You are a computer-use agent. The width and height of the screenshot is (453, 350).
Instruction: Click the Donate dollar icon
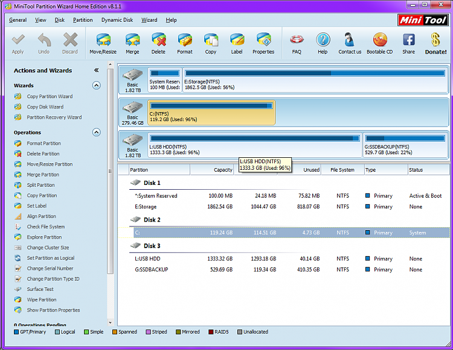click(x=435, y=40)
